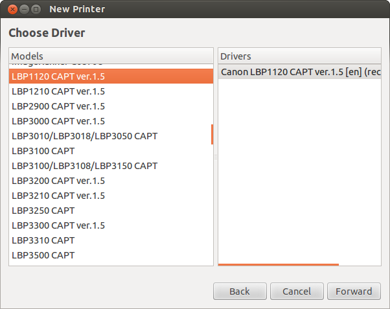Viewport: 390px width, 309px height.
Task: Select LBP3300 CAPT ver.1.5 model
Action: point(111,225)
